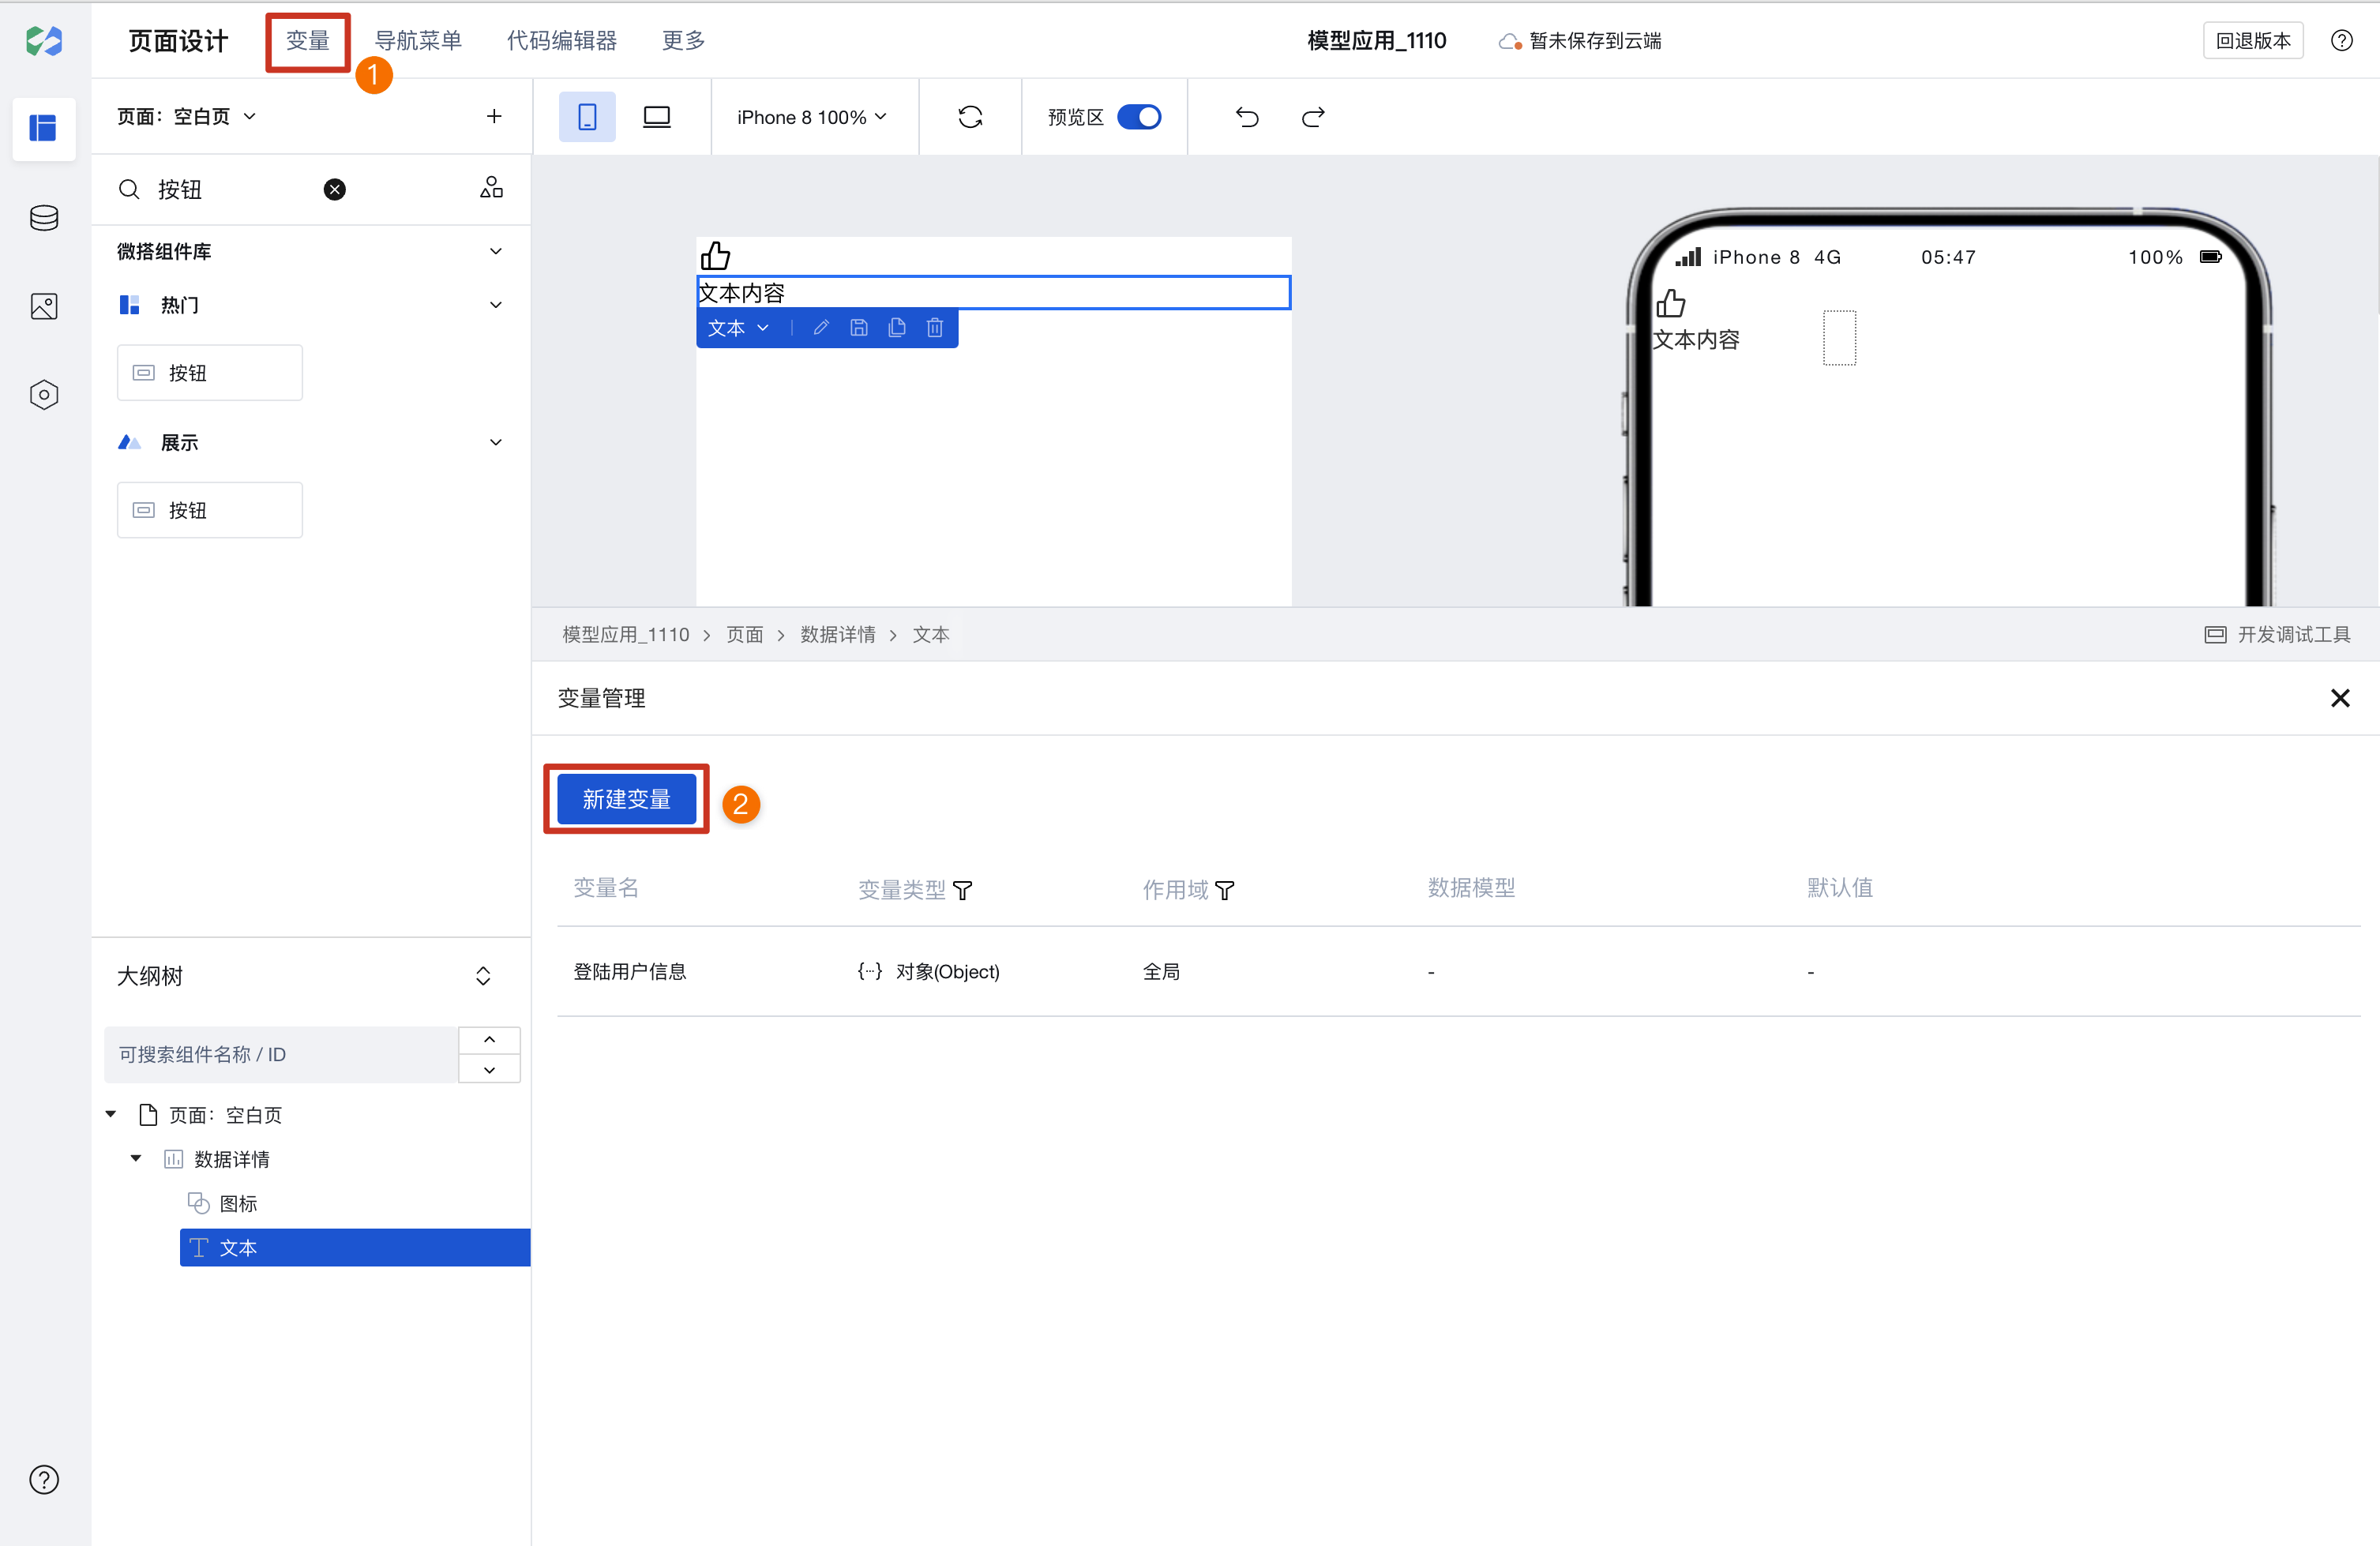Viewport: 2380px width, 1546px height.
Task: Redo the last action
Action: tap(1313, 117)
